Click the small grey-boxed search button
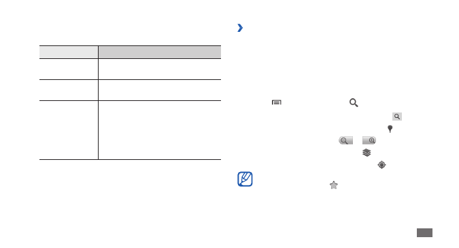 tap(397, 117)
